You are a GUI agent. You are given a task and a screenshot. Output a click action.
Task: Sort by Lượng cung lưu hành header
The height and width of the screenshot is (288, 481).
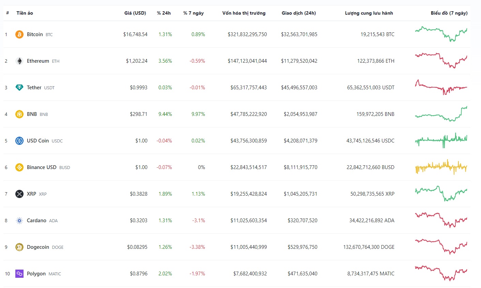[369, 13]
